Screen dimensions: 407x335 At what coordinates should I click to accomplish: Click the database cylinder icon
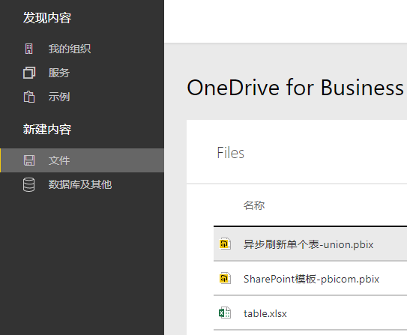click(x=28, y=184)
